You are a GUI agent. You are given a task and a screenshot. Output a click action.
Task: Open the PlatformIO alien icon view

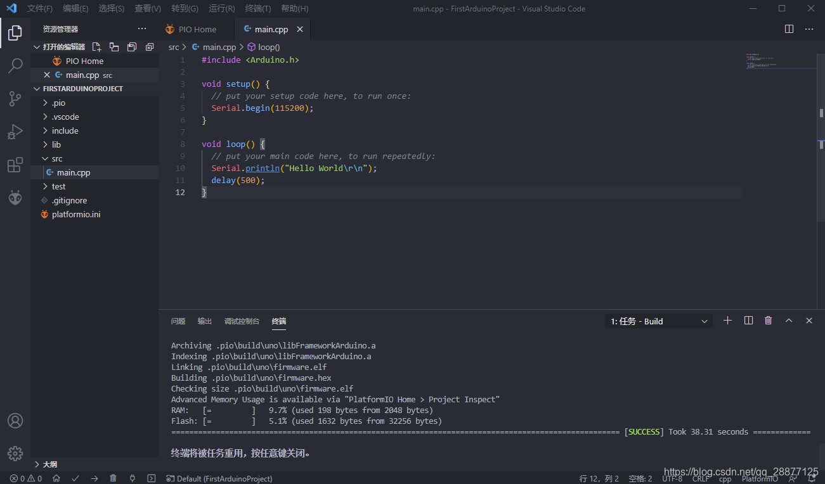(15, 198)
